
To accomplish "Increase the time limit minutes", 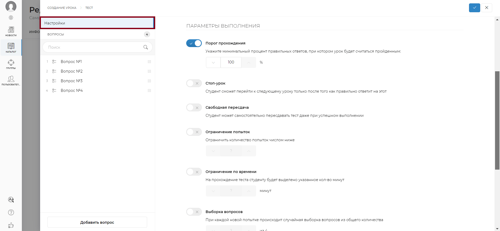I will pyautogui.click(x=249, y=191).
